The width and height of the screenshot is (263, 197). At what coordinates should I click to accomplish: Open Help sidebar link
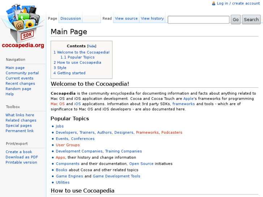pyautogui.click(x=9, y=94)
